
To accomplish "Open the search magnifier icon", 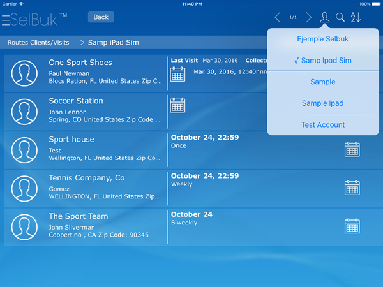I will 340,18.
